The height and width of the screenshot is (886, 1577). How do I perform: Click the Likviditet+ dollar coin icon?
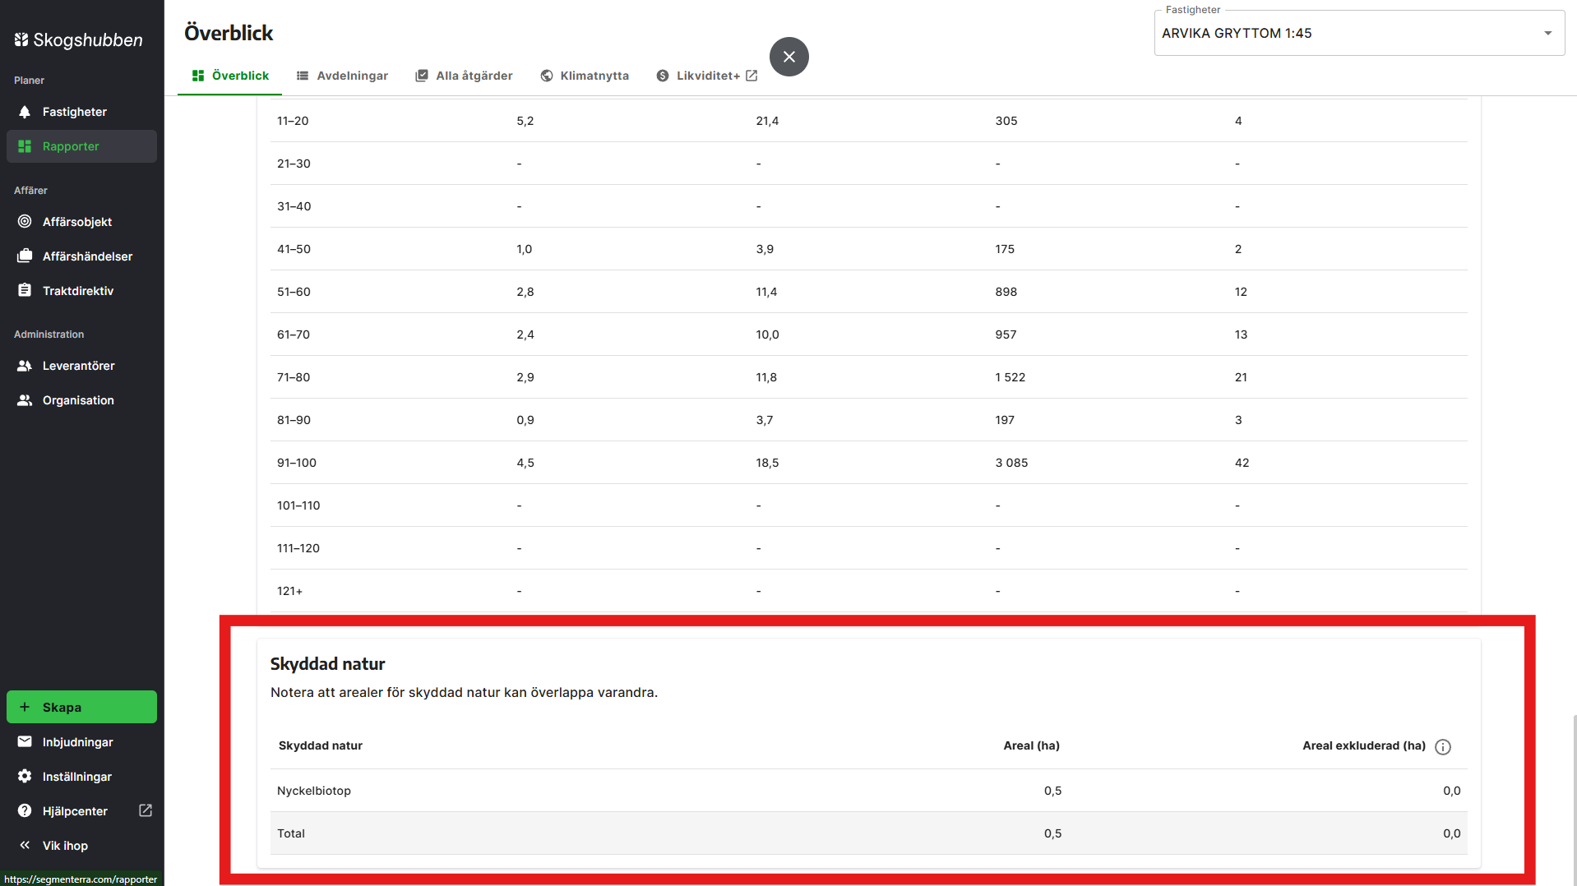[663, 76]
